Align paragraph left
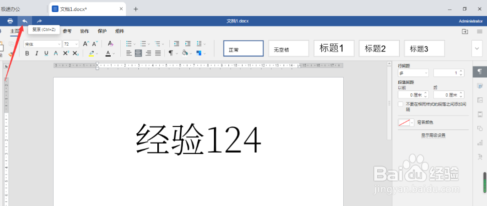This screenshot has width=487, height=206. pos(129,53)
